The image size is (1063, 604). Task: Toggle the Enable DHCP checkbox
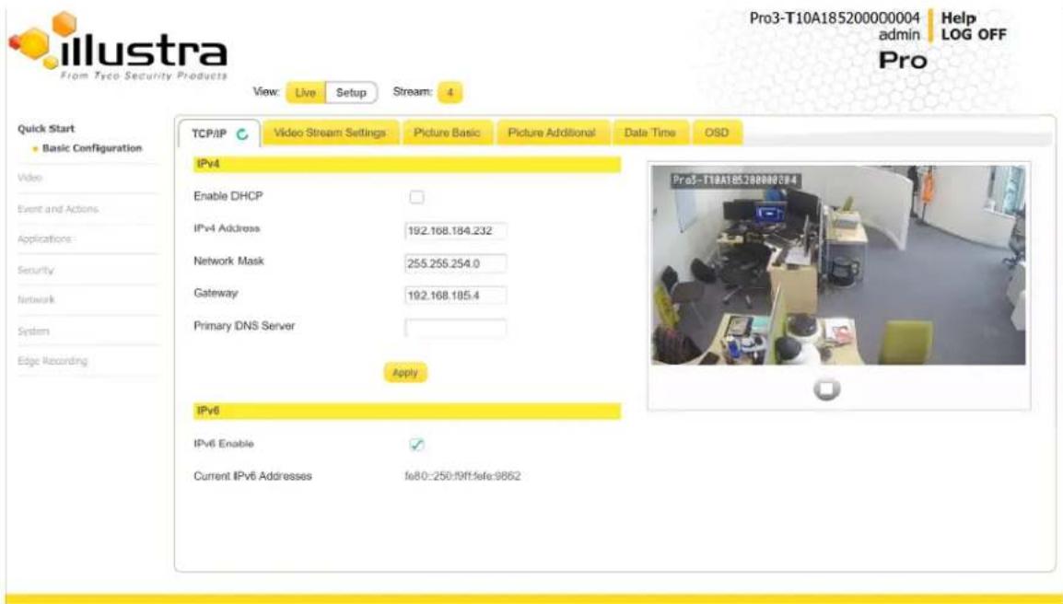pos(416,197)
